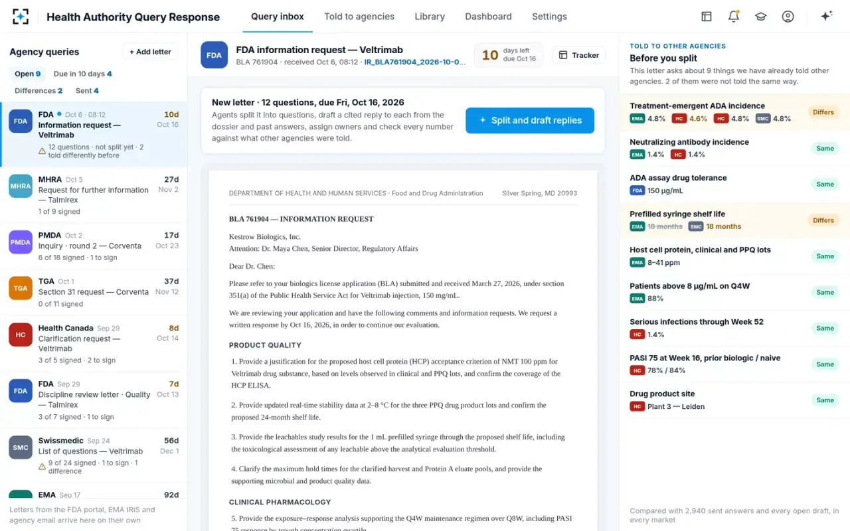This screenshot has height=531, width=850.
Task: Open the Dashboard tab
Action: [x=488, y=17]
